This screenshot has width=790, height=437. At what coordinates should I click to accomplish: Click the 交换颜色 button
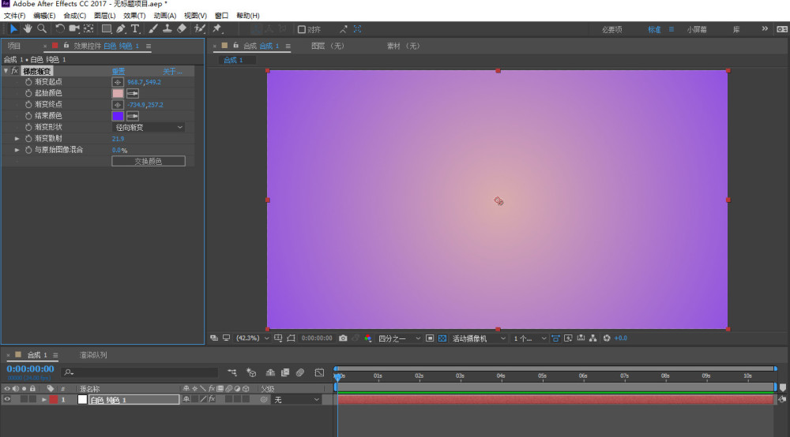[x=148, y=161]
